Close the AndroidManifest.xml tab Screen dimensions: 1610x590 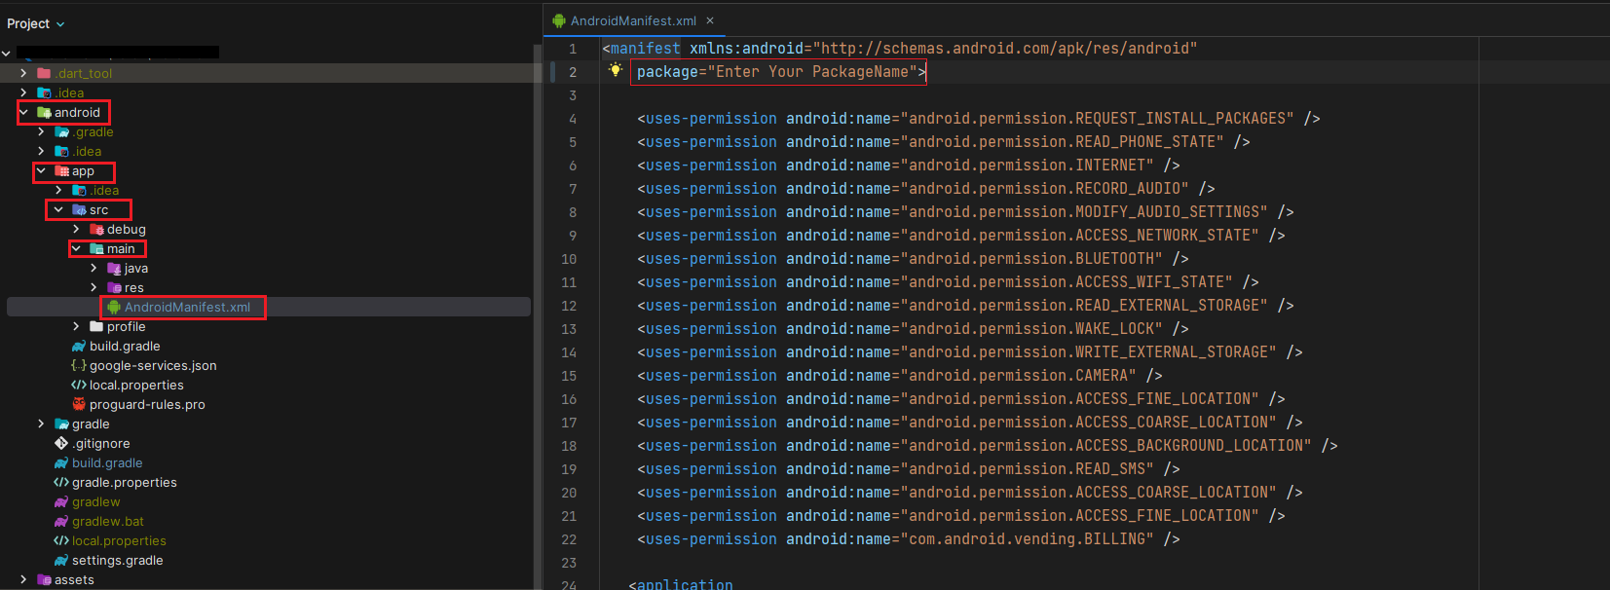tap(710, 20)
